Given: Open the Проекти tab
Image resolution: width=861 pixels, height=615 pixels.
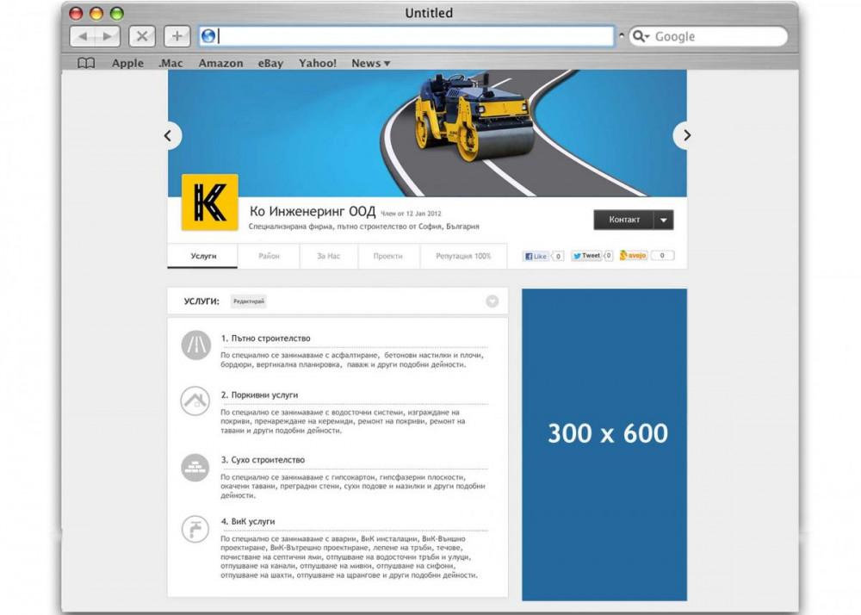Looking at the screenshot, I should pos(387,257).
